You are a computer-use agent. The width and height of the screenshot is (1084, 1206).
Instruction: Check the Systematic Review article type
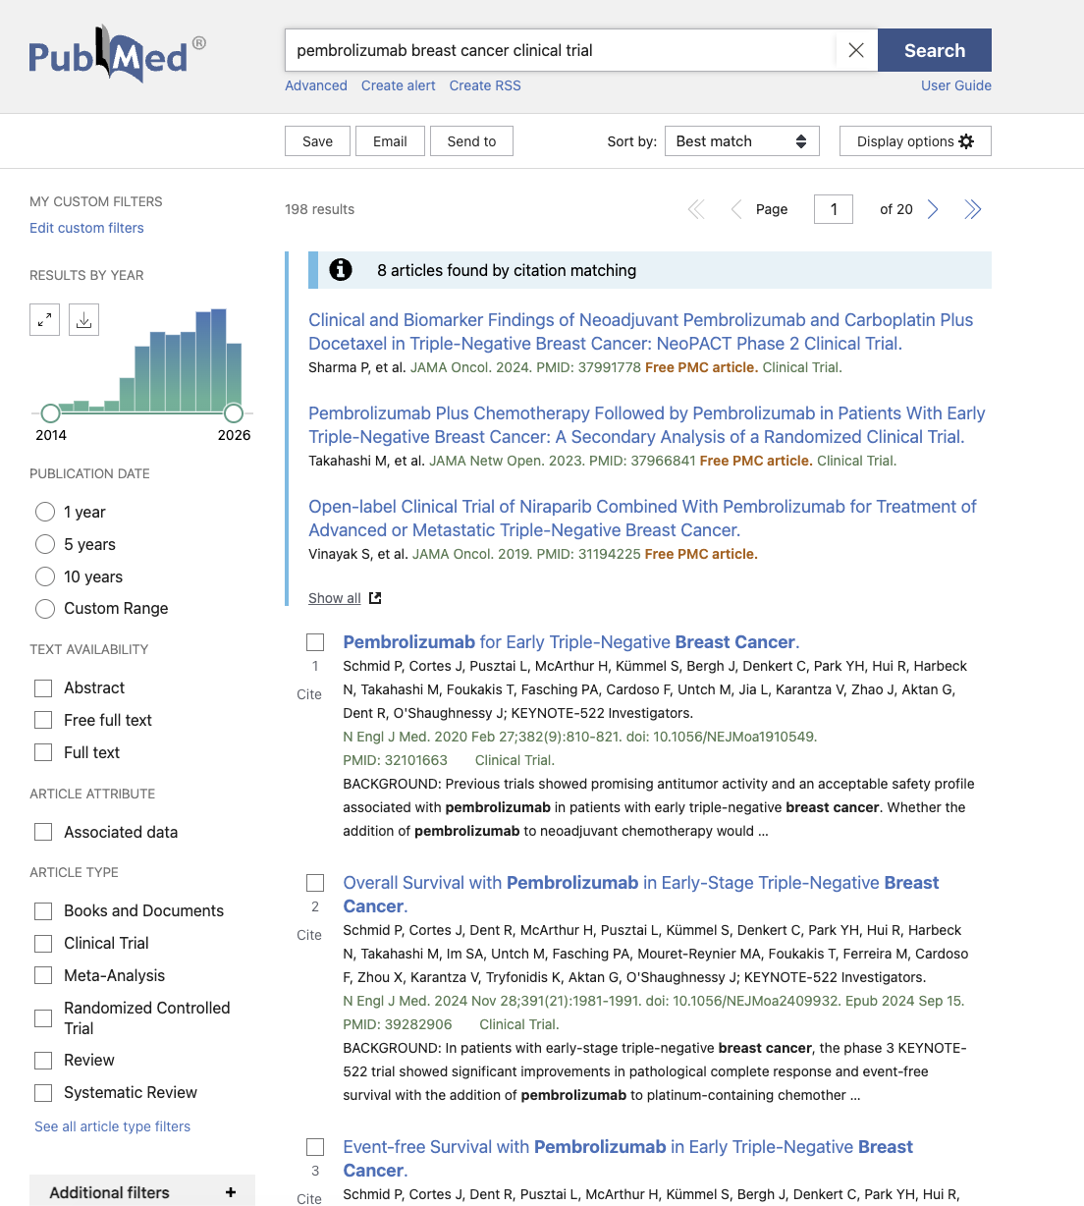43,1092
